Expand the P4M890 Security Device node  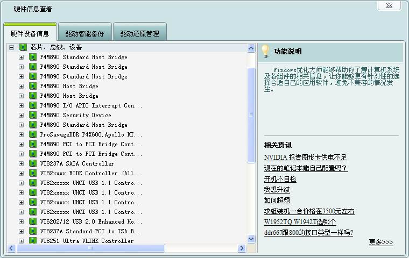tap(22, 115)
